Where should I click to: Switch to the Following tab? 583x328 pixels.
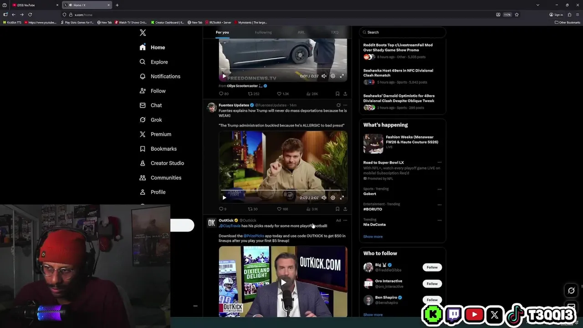263,32
